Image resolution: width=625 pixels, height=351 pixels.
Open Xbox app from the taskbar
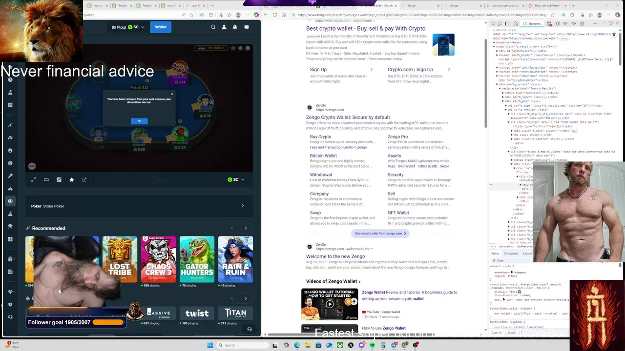[340, 345]
